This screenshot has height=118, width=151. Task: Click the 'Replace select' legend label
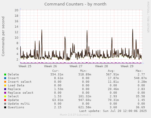21,93
